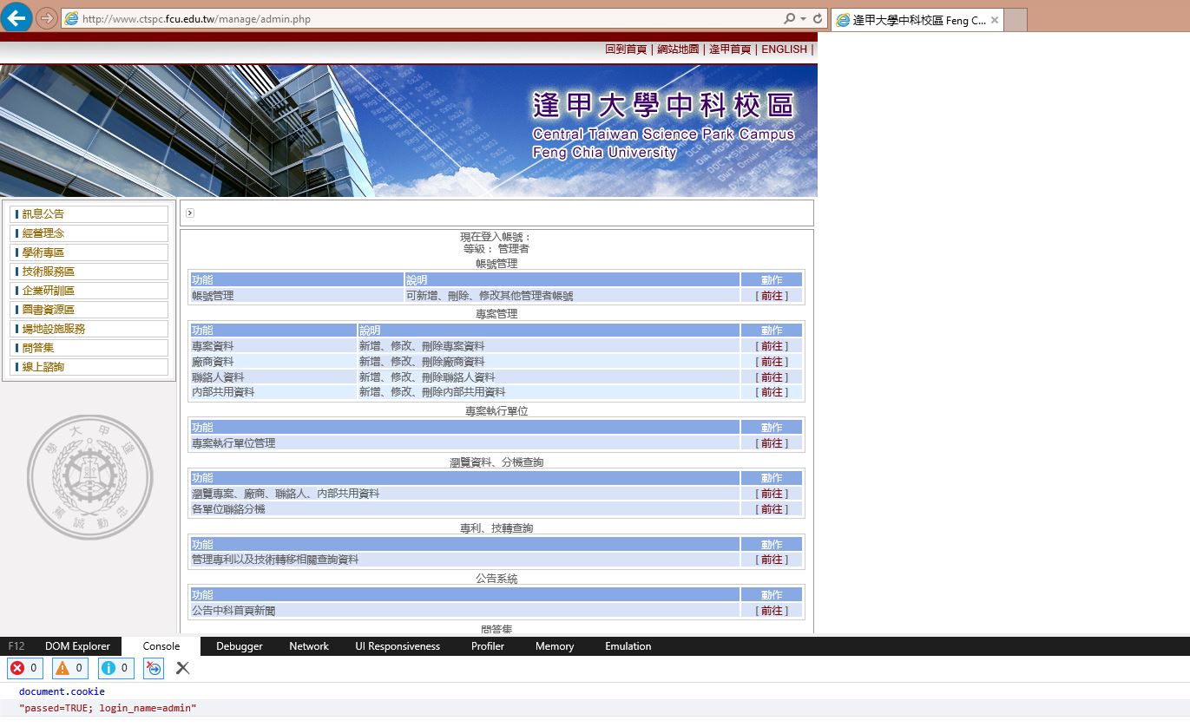Open a new blank browser tab

point(1016,20)
